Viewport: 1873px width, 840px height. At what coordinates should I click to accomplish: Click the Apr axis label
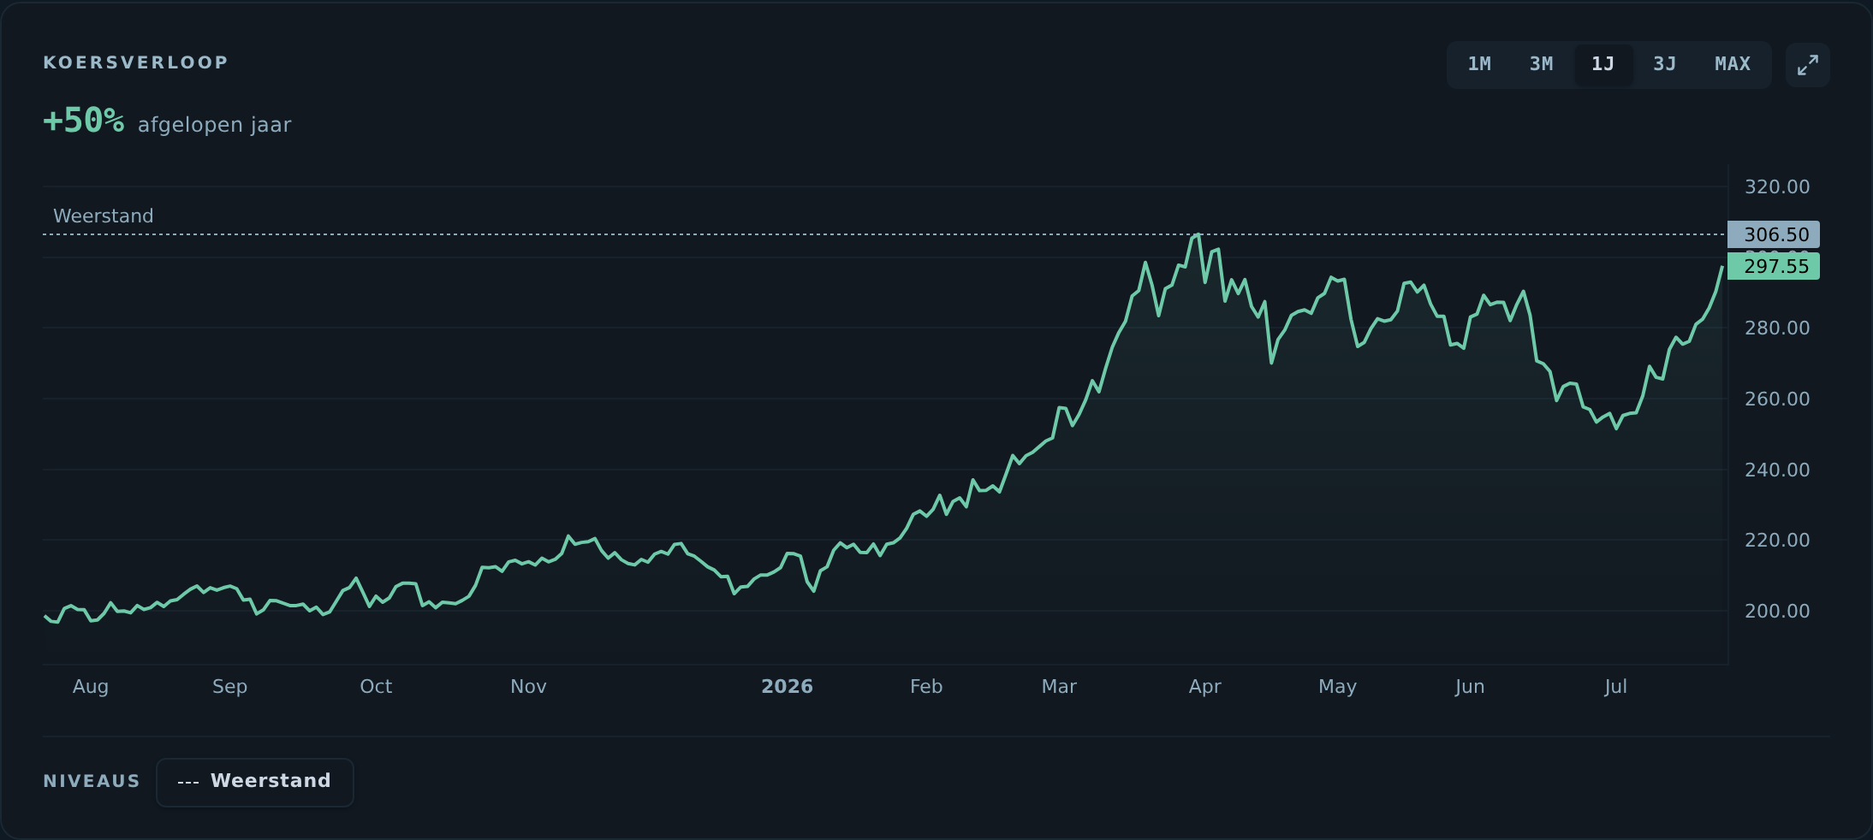click(x=1205, y=687)
